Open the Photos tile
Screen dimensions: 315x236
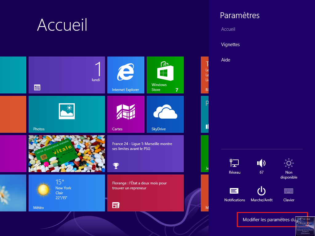tap(66, 114)
